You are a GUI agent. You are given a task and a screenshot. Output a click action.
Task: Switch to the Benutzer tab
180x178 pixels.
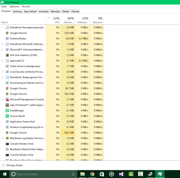click(x=55, y=11)
